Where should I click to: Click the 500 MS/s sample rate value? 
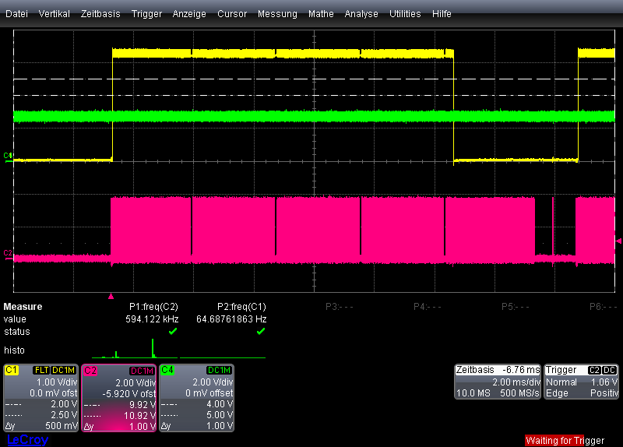click(519, 393)
